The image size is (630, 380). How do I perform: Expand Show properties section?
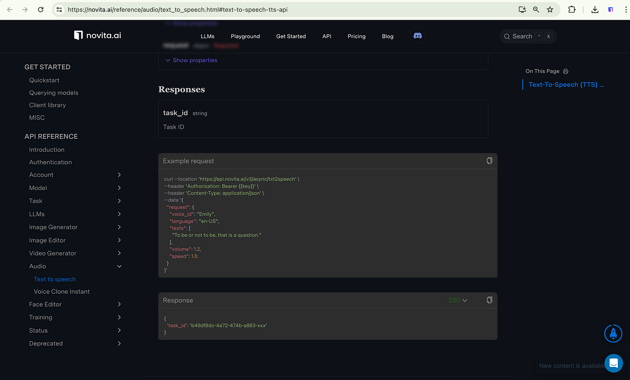click(x=191, y=60)
